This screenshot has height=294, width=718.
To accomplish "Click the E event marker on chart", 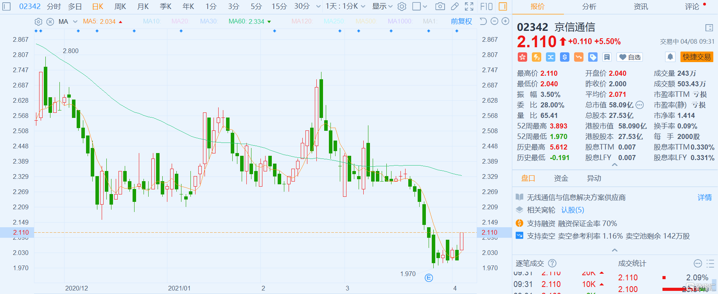I will [x=429, y=278].
